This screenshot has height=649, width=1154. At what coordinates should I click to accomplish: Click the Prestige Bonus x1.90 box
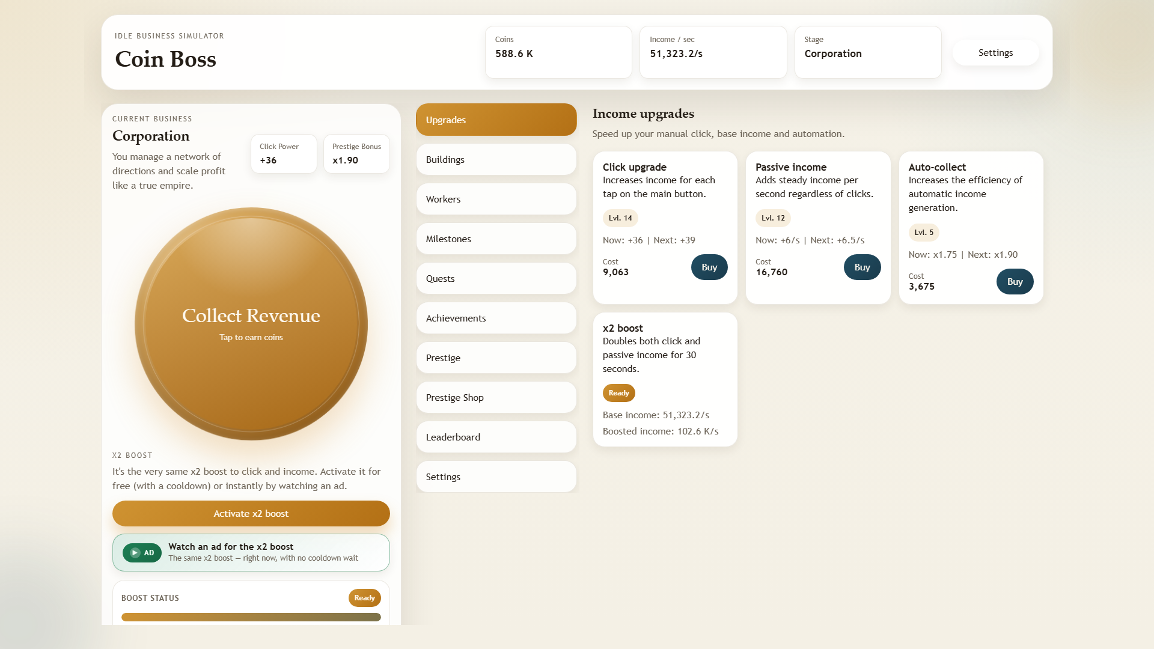pos(356,154)
